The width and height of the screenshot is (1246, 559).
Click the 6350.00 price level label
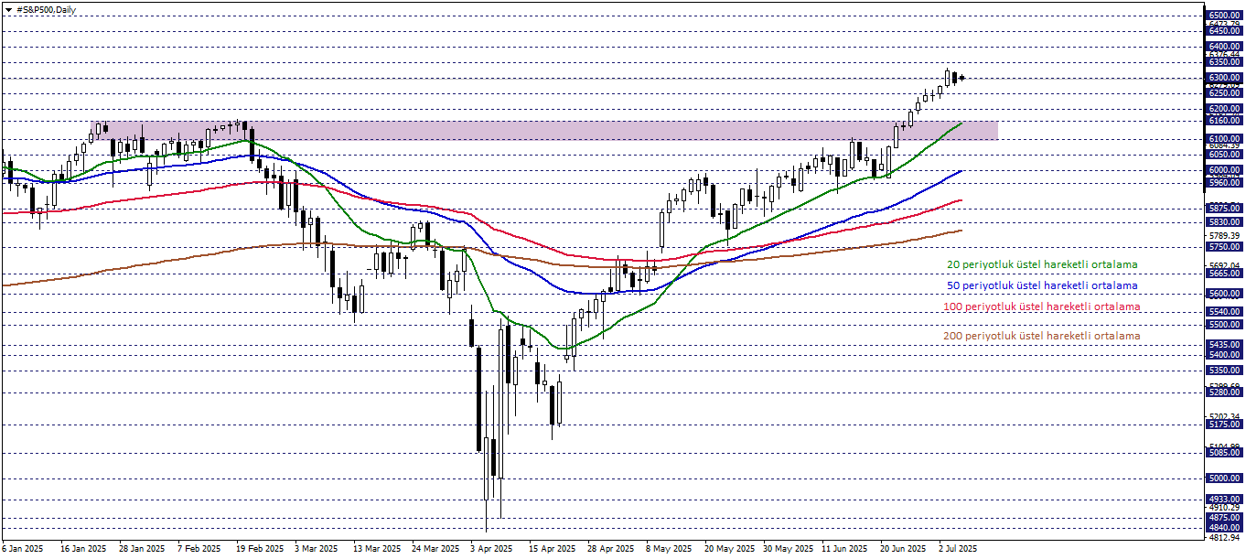(x=1223, y=62)
